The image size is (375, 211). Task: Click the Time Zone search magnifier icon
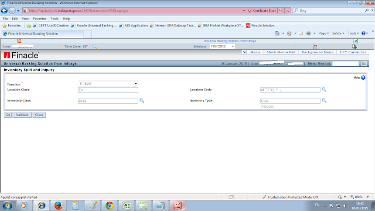pyautogui.click(x=95, y=47)
